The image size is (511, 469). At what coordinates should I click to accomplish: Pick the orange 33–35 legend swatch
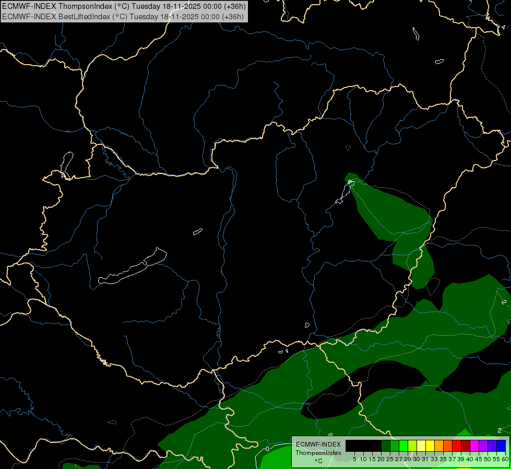coord(439,446)
